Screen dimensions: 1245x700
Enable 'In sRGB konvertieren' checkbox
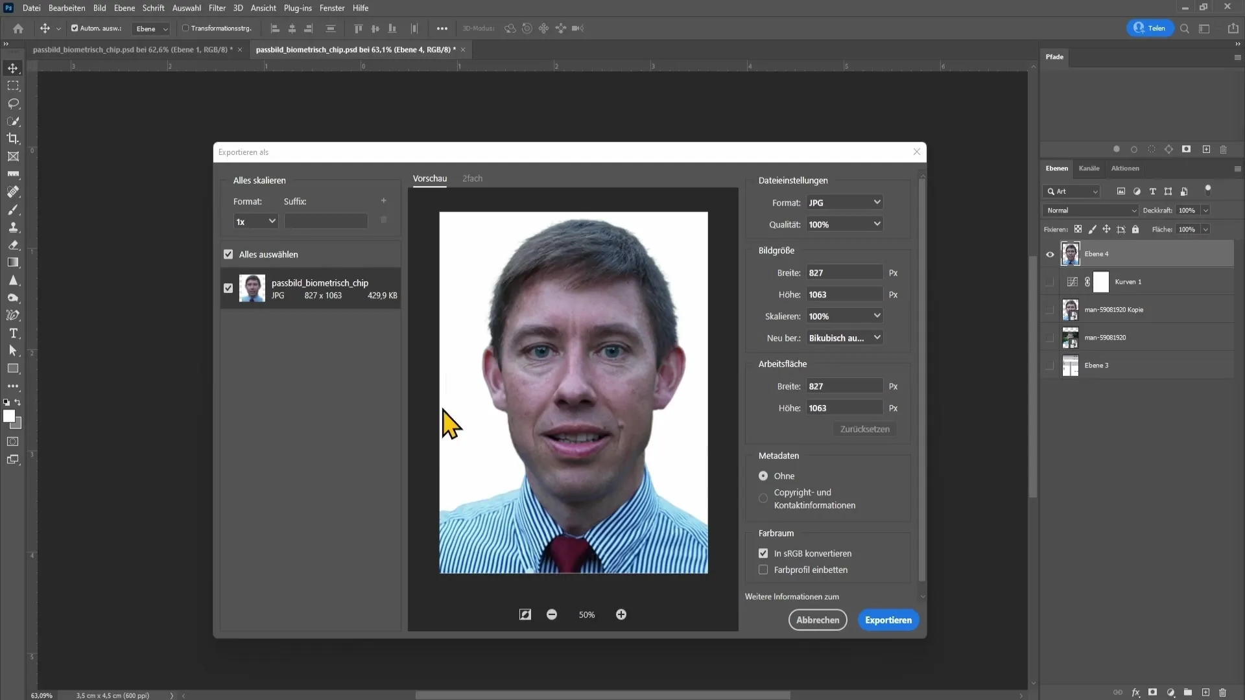[x=764, y=554]
